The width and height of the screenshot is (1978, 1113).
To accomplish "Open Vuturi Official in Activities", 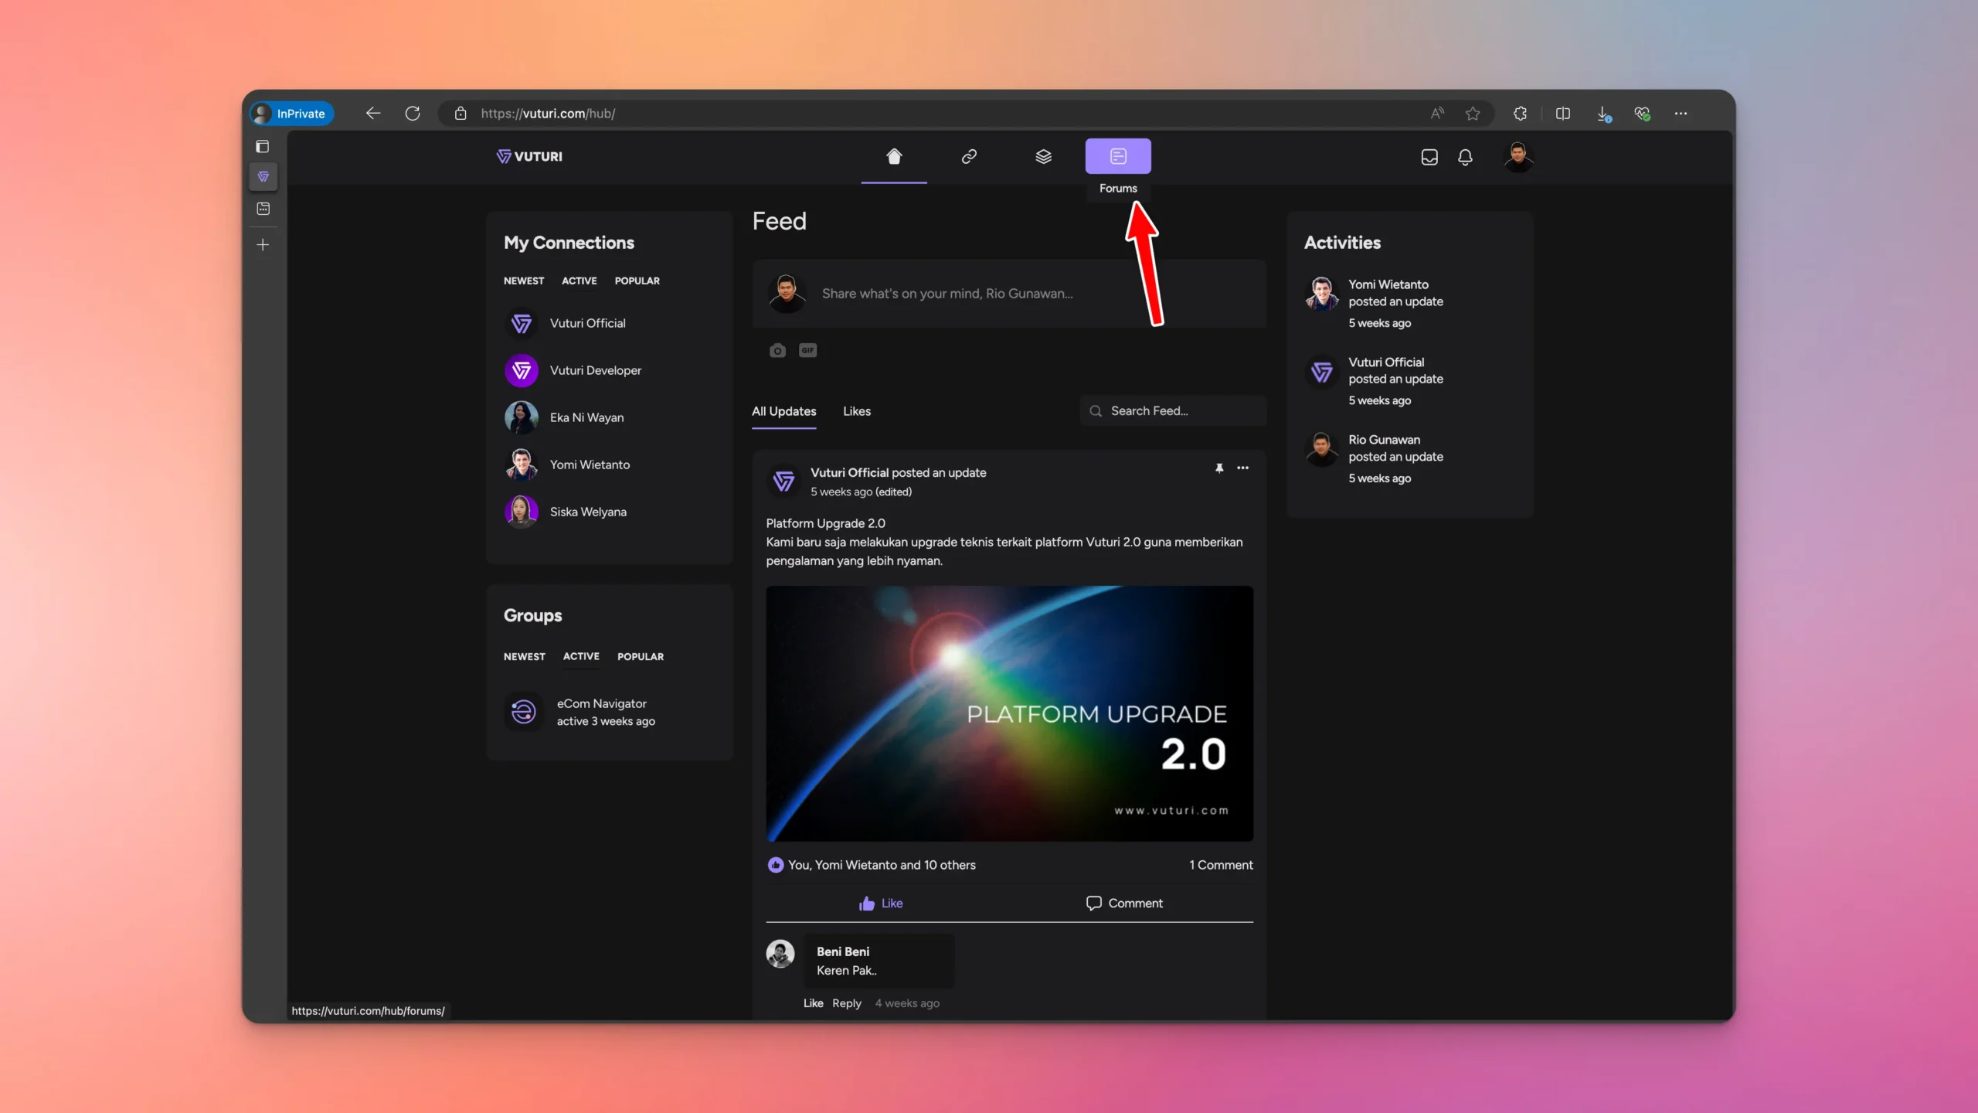I will (1386, 362).
